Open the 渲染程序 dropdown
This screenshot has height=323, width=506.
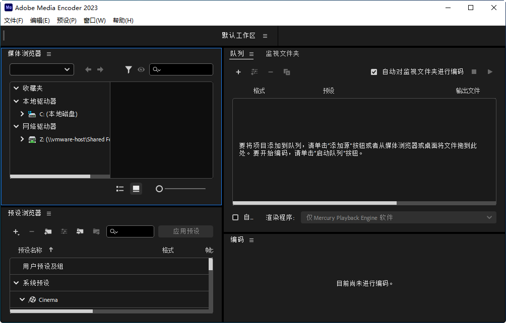488,217
